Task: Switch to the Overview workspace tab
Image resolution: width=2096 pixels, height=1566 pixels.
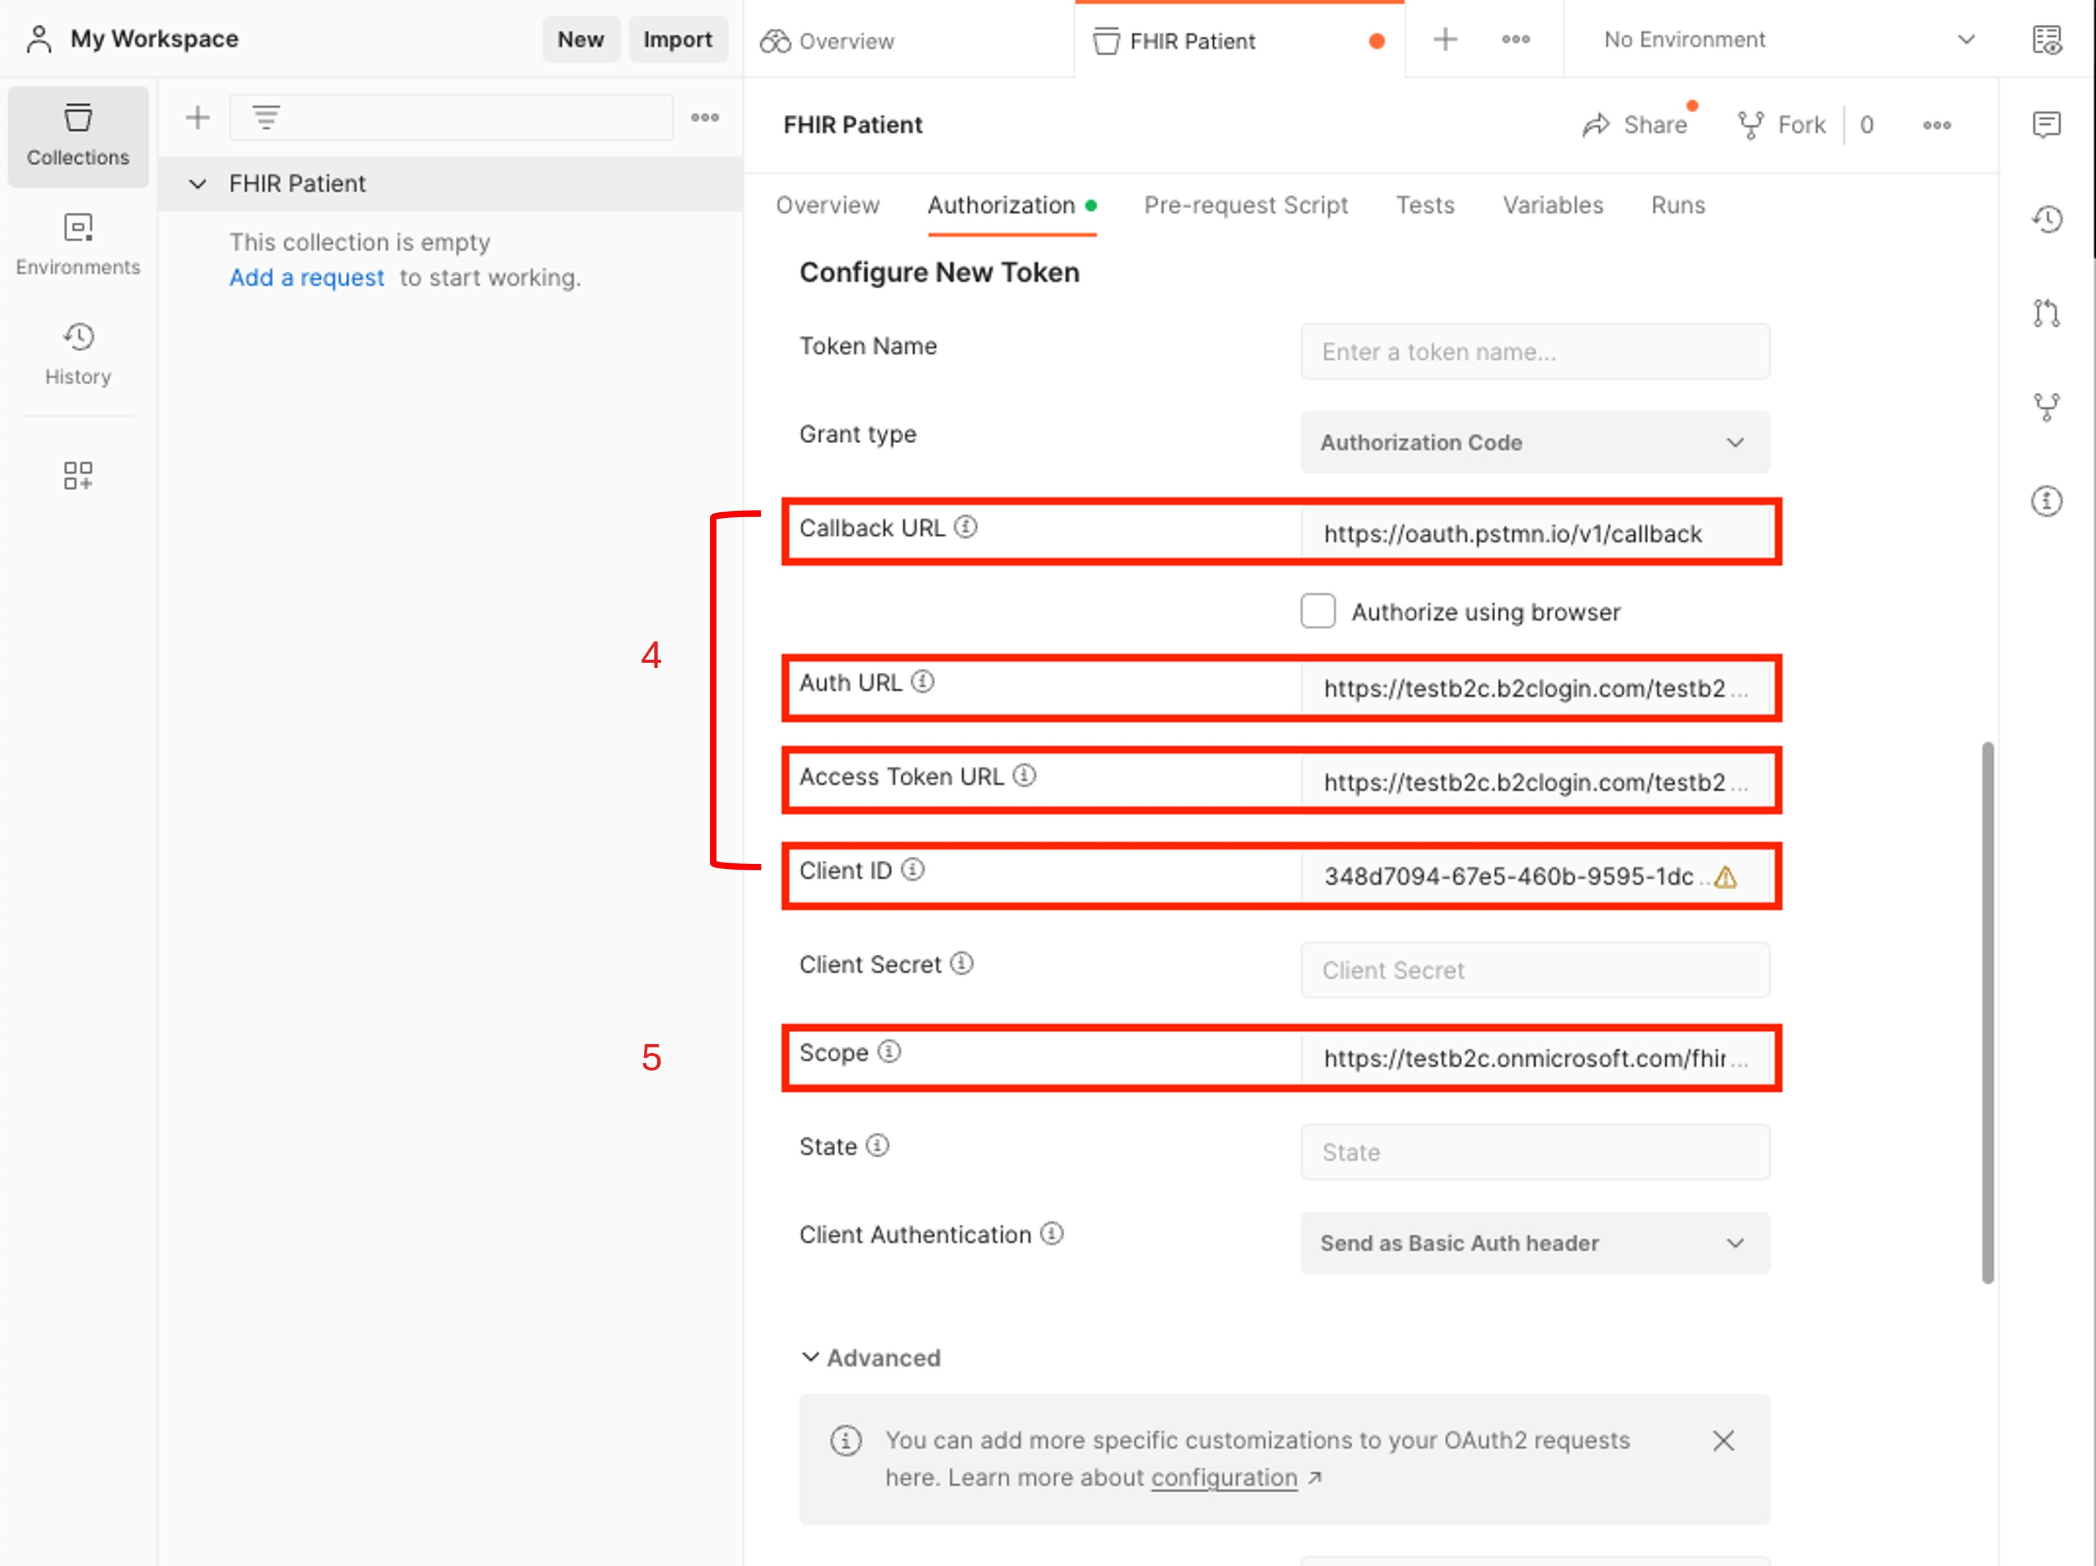Action: 910,41
